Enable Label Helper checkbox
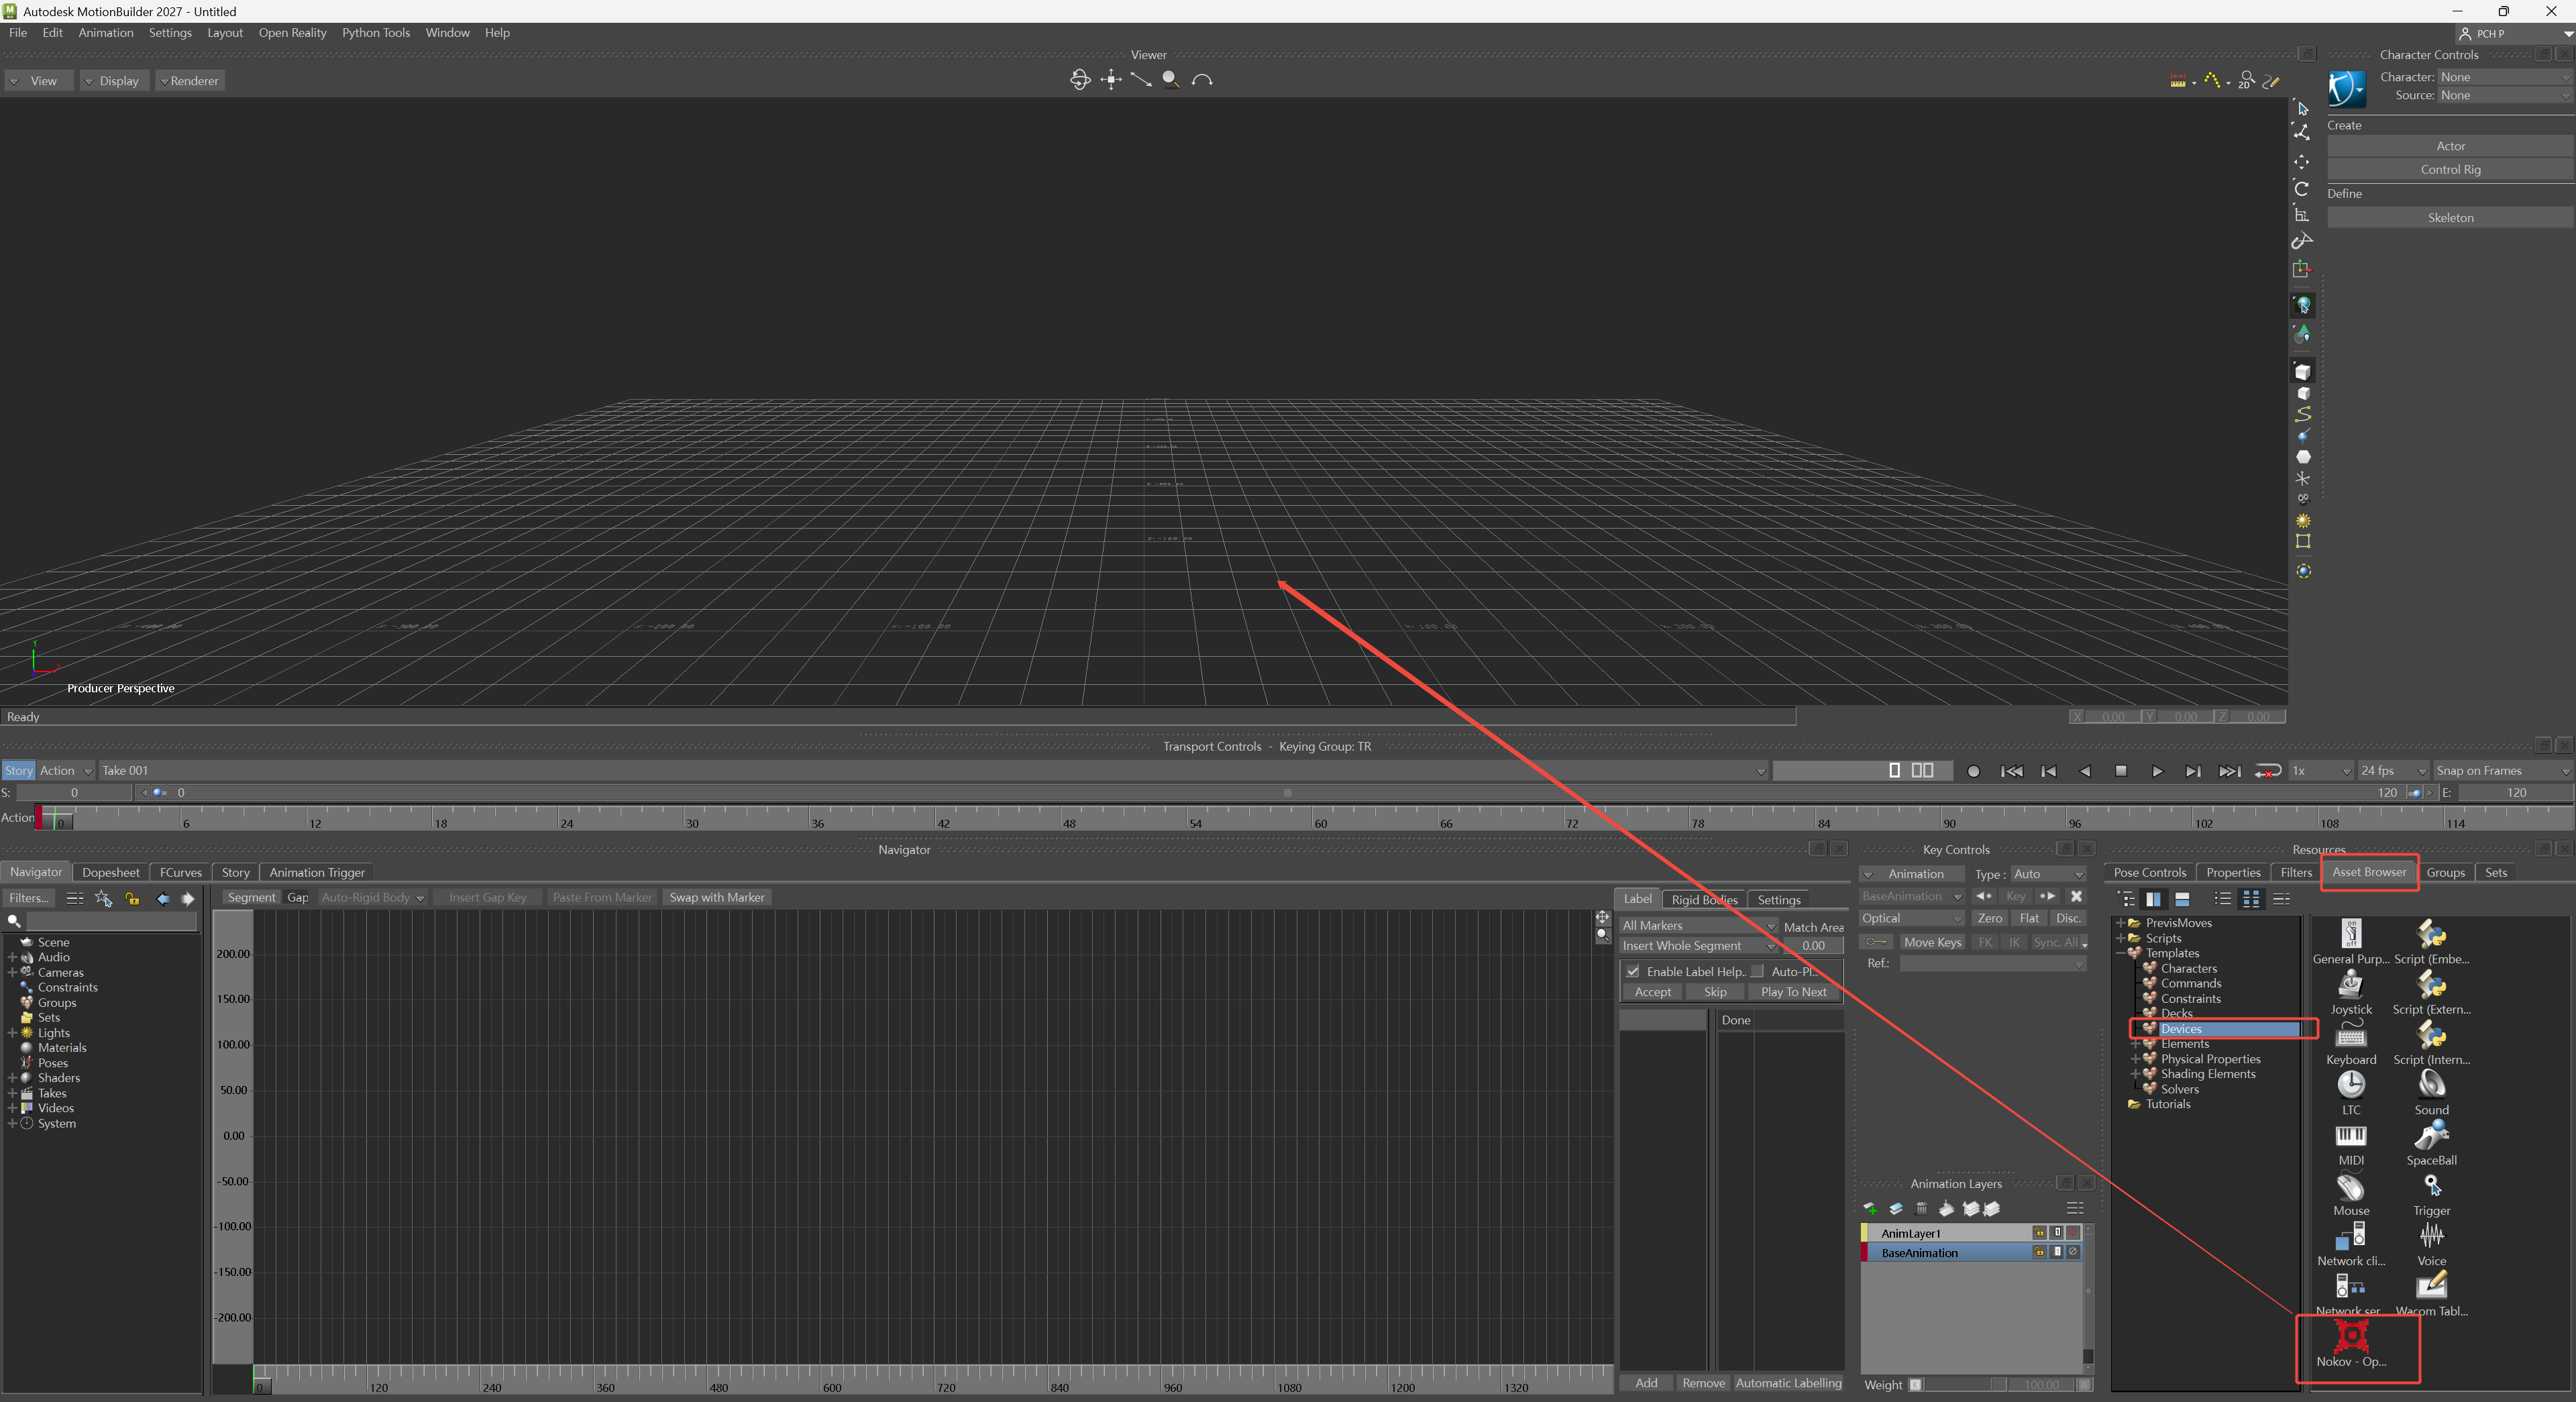 1632,971
